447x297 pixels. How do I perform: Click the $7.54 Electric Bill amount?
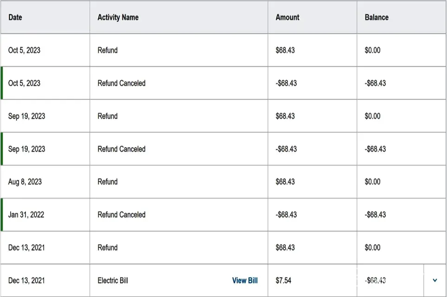(x=284, y=280)
